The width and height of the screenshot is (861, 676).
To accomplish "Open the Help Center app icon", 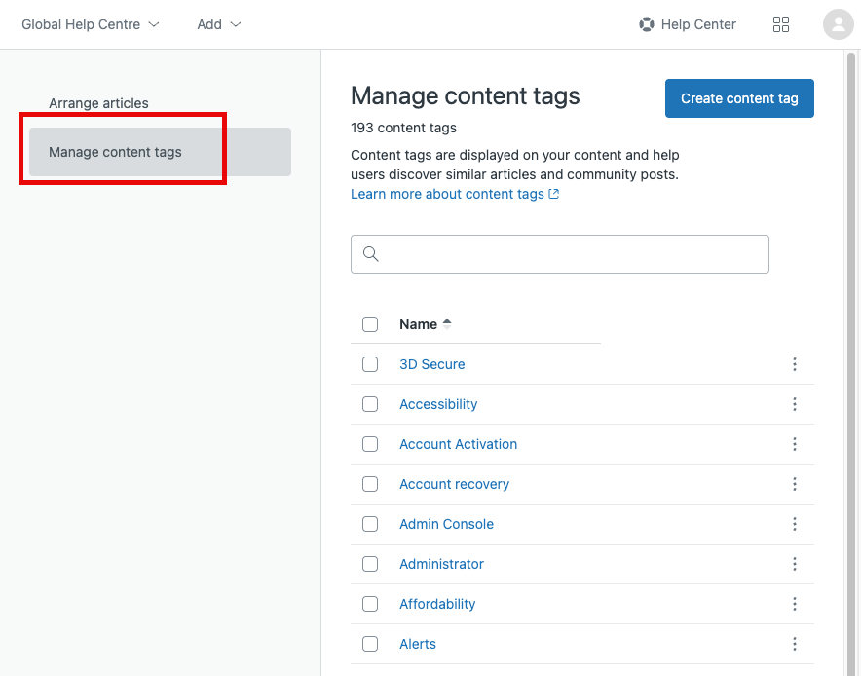I will [x=647, y=24].
